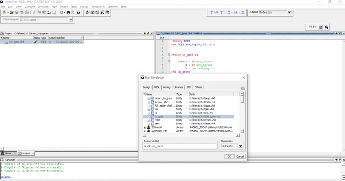Expand the rcsm entity node
The height and width of the screenshot is (181, 345).
pyautogui.click(x=149, y=120)
